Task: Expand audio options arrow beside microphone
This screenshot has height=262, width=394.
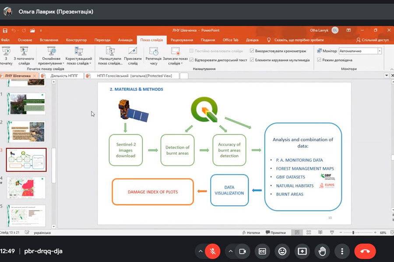Action: pyautogui.click(x=201, y=251)
